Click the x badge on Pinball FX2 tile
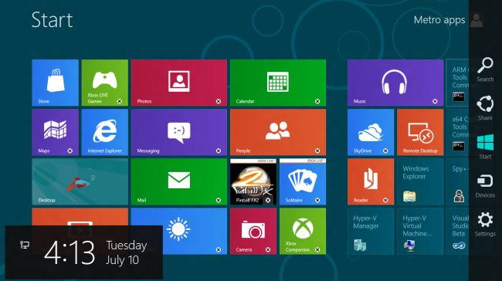Image resolution: width=502 pixels, height=281 pixels. [x=268, y=200]
